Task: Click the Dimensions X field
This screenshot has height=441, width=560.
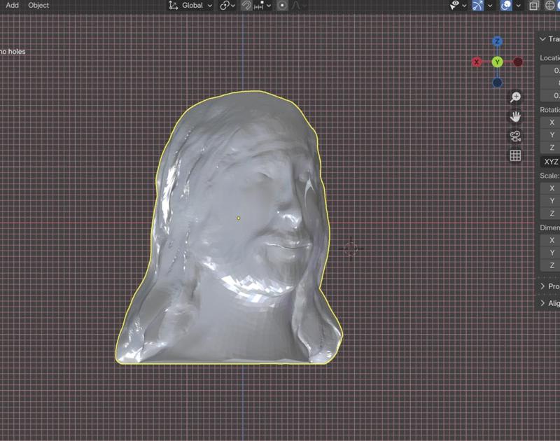Action: 550,240
